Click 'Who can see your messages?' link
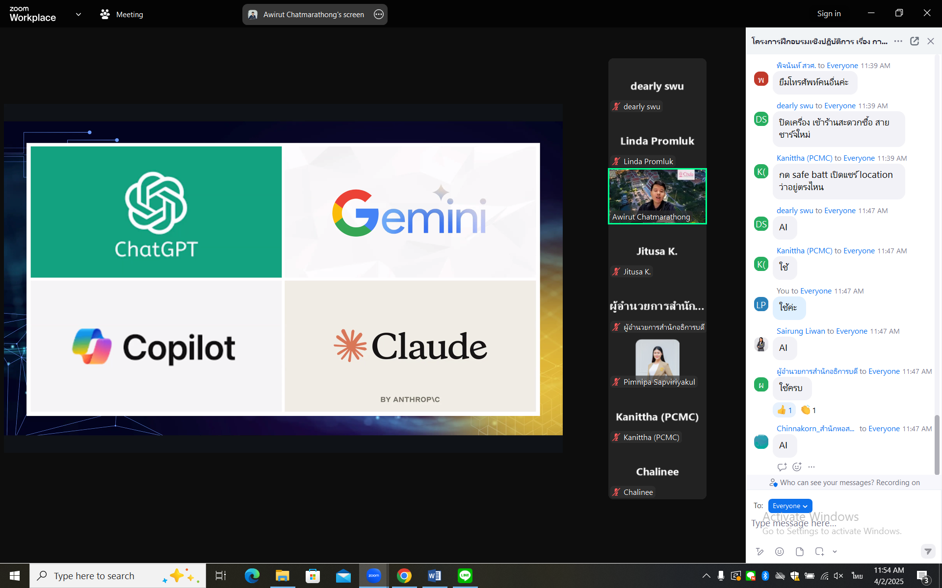 tap(827, 483)
